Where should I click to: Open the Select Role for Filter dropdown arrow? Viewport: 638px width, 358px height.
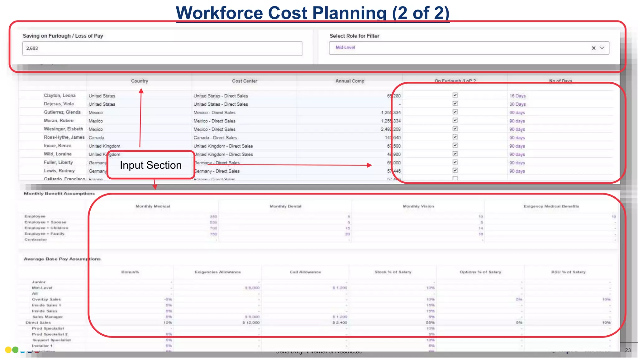(x=602, y=48)
